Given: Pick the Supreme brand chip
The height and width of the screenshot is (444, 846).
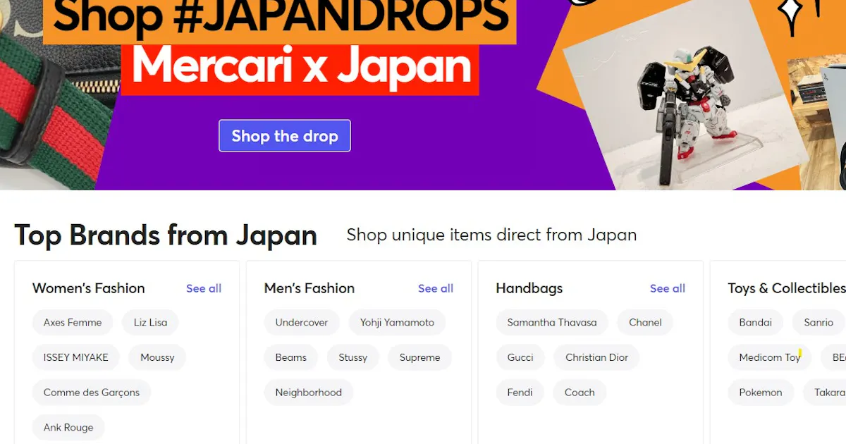Looking at the screenshot, I should [419, 357].
